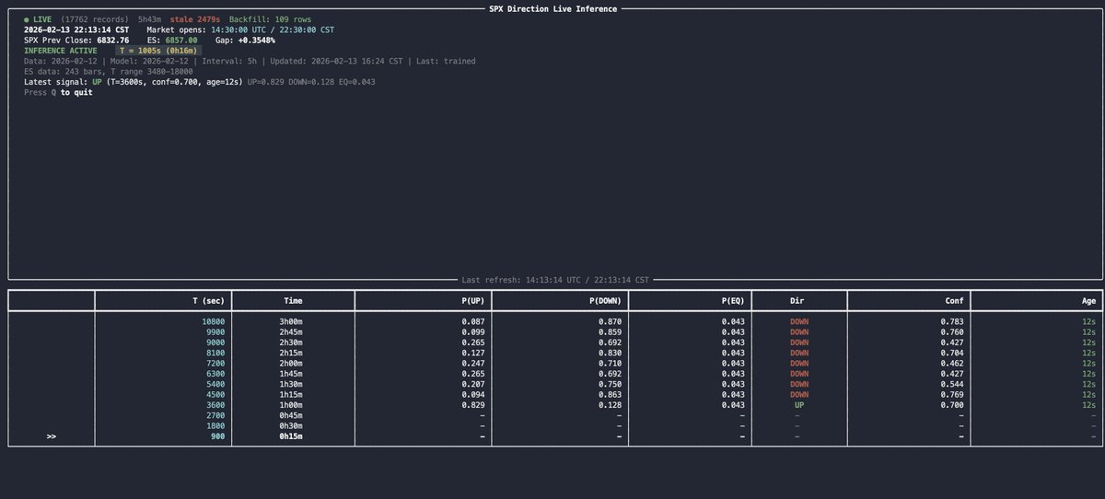
Task: Select the 0.859 P(DOWN) value
Action: click(x=608, y=331)
